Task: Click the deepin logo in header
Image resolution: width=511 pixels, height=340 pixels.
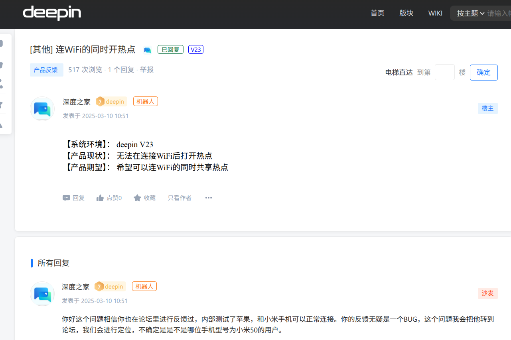Action: [52, 13]
